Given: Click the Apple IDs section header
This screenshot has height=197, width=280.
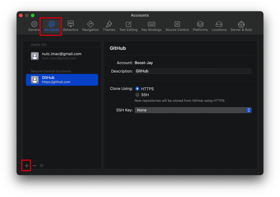Looking at the screenshot, I should [39, 44].
